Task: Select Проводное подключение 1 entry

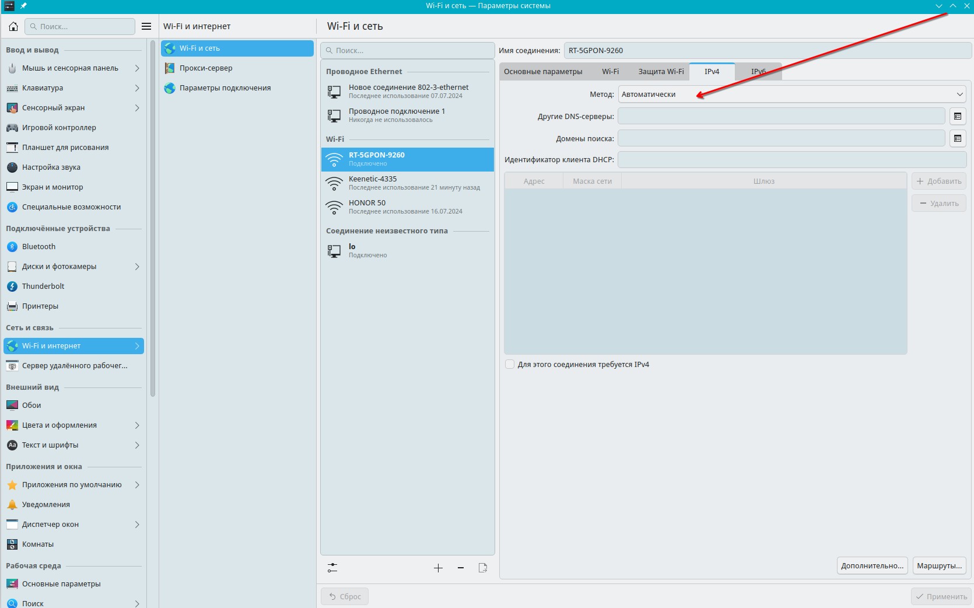Action: click(x=407, y=115)
